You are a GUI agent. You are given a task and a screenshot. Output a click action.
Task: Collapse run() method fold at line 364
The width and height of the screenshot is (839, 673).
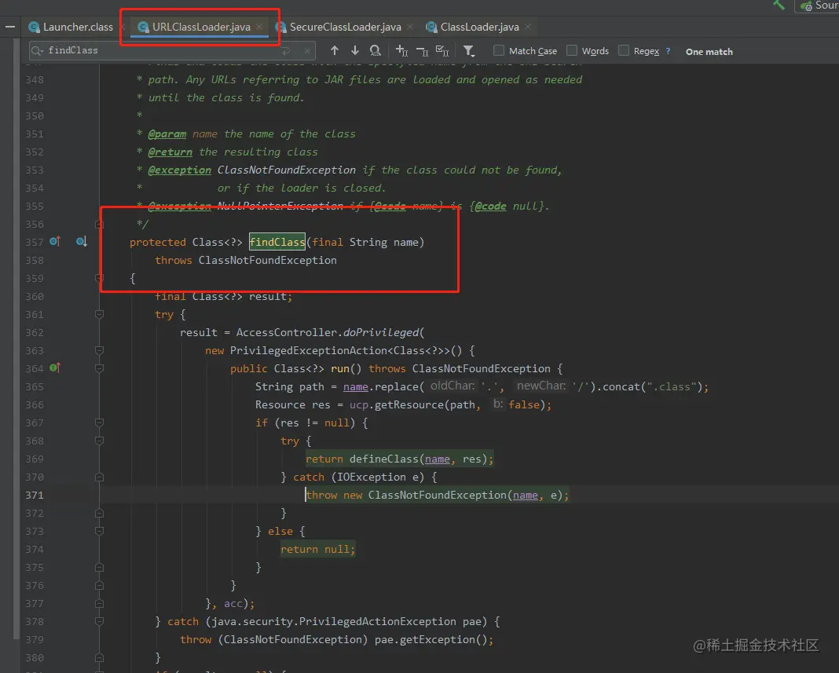pos(99,368)
